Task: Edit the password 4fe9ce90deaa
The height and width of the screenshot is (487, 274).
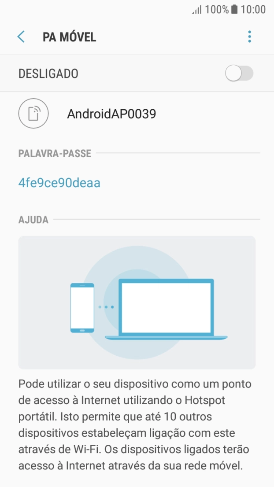Action: pyautogui.click(x=59, y=183)
